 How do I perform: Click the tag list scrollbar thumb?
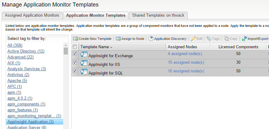click(x=66, y=51)
